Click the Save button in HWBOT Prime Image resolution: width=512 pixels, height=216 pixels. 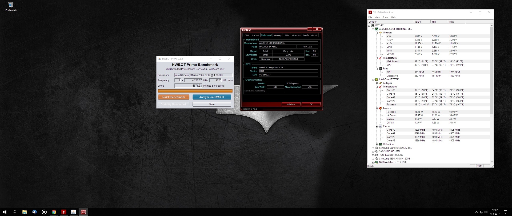pos(212,104)
